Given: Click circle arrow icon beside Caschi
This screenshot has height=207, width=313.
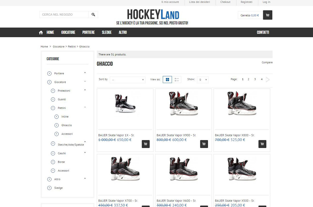Looking at the screenshot, I should (53, 153).
